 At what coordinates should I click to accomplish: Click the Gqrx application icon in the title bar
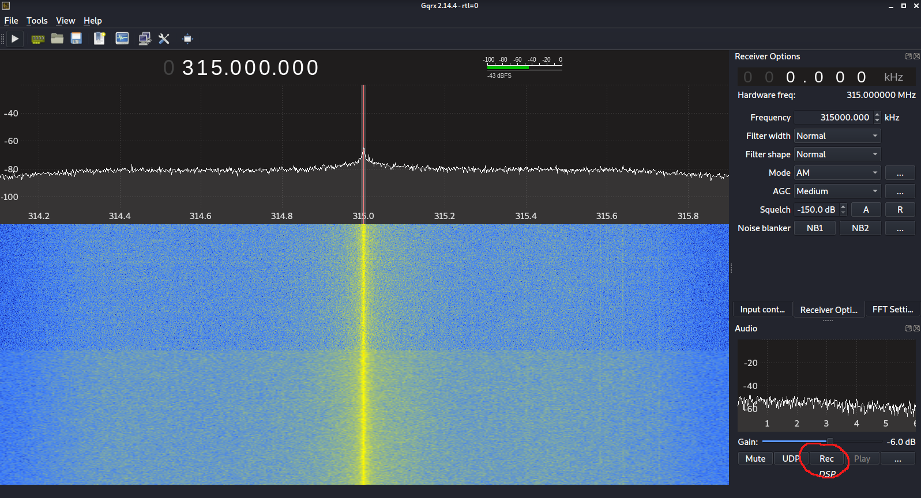coord(6,6)
